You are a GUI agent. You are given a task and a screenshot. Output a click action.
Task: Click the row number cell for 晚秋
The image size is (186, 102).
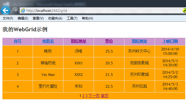pyautogui.click(x=18, y=51)
